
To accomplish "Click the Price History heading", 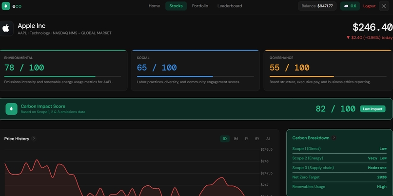I will (x=17, y=139).
